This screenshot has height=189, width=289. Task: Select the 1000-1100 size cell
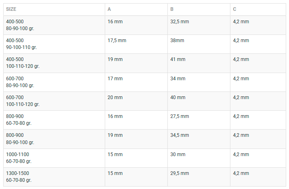click(x=18, y=158)
